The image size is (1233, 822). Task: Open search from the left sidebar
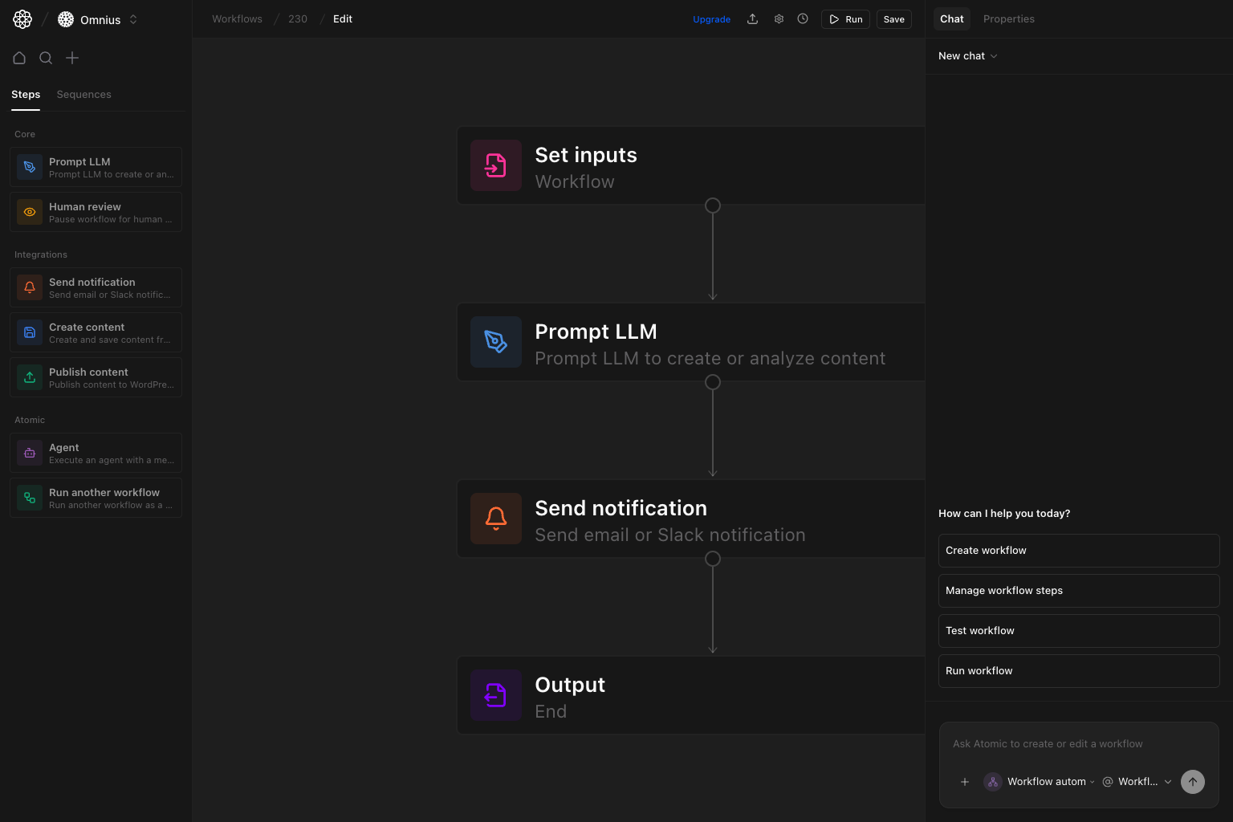(x=46, y=58)
